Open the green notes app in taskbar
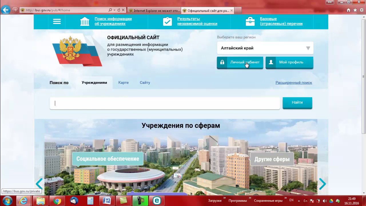Viewport: 366px width, 206px height. 124,201
